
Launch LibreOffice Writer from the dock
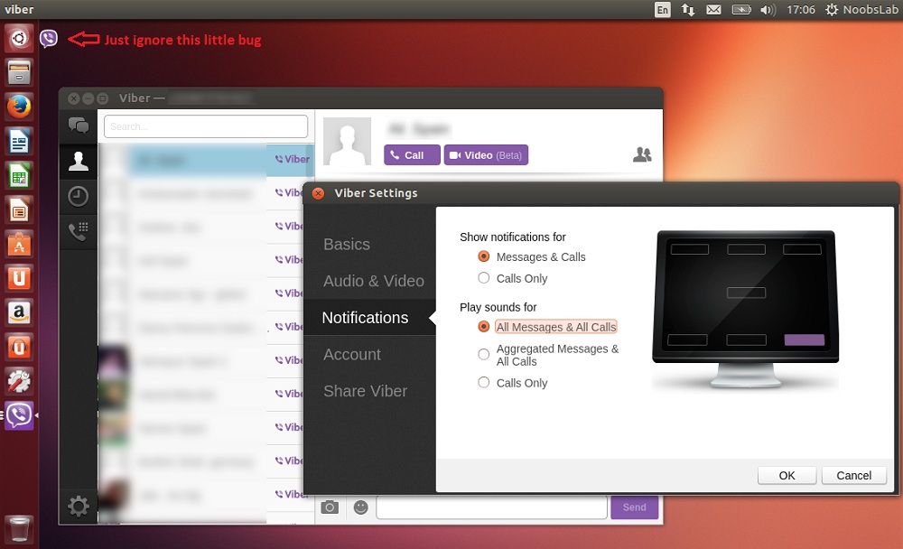pyautogui.click(x=19, y=142)
